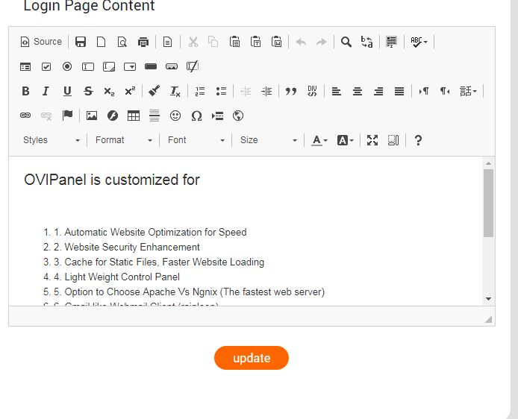Screen dimensions: 518x419
Task: Insert a Form element icon
Action: [25, 66]
